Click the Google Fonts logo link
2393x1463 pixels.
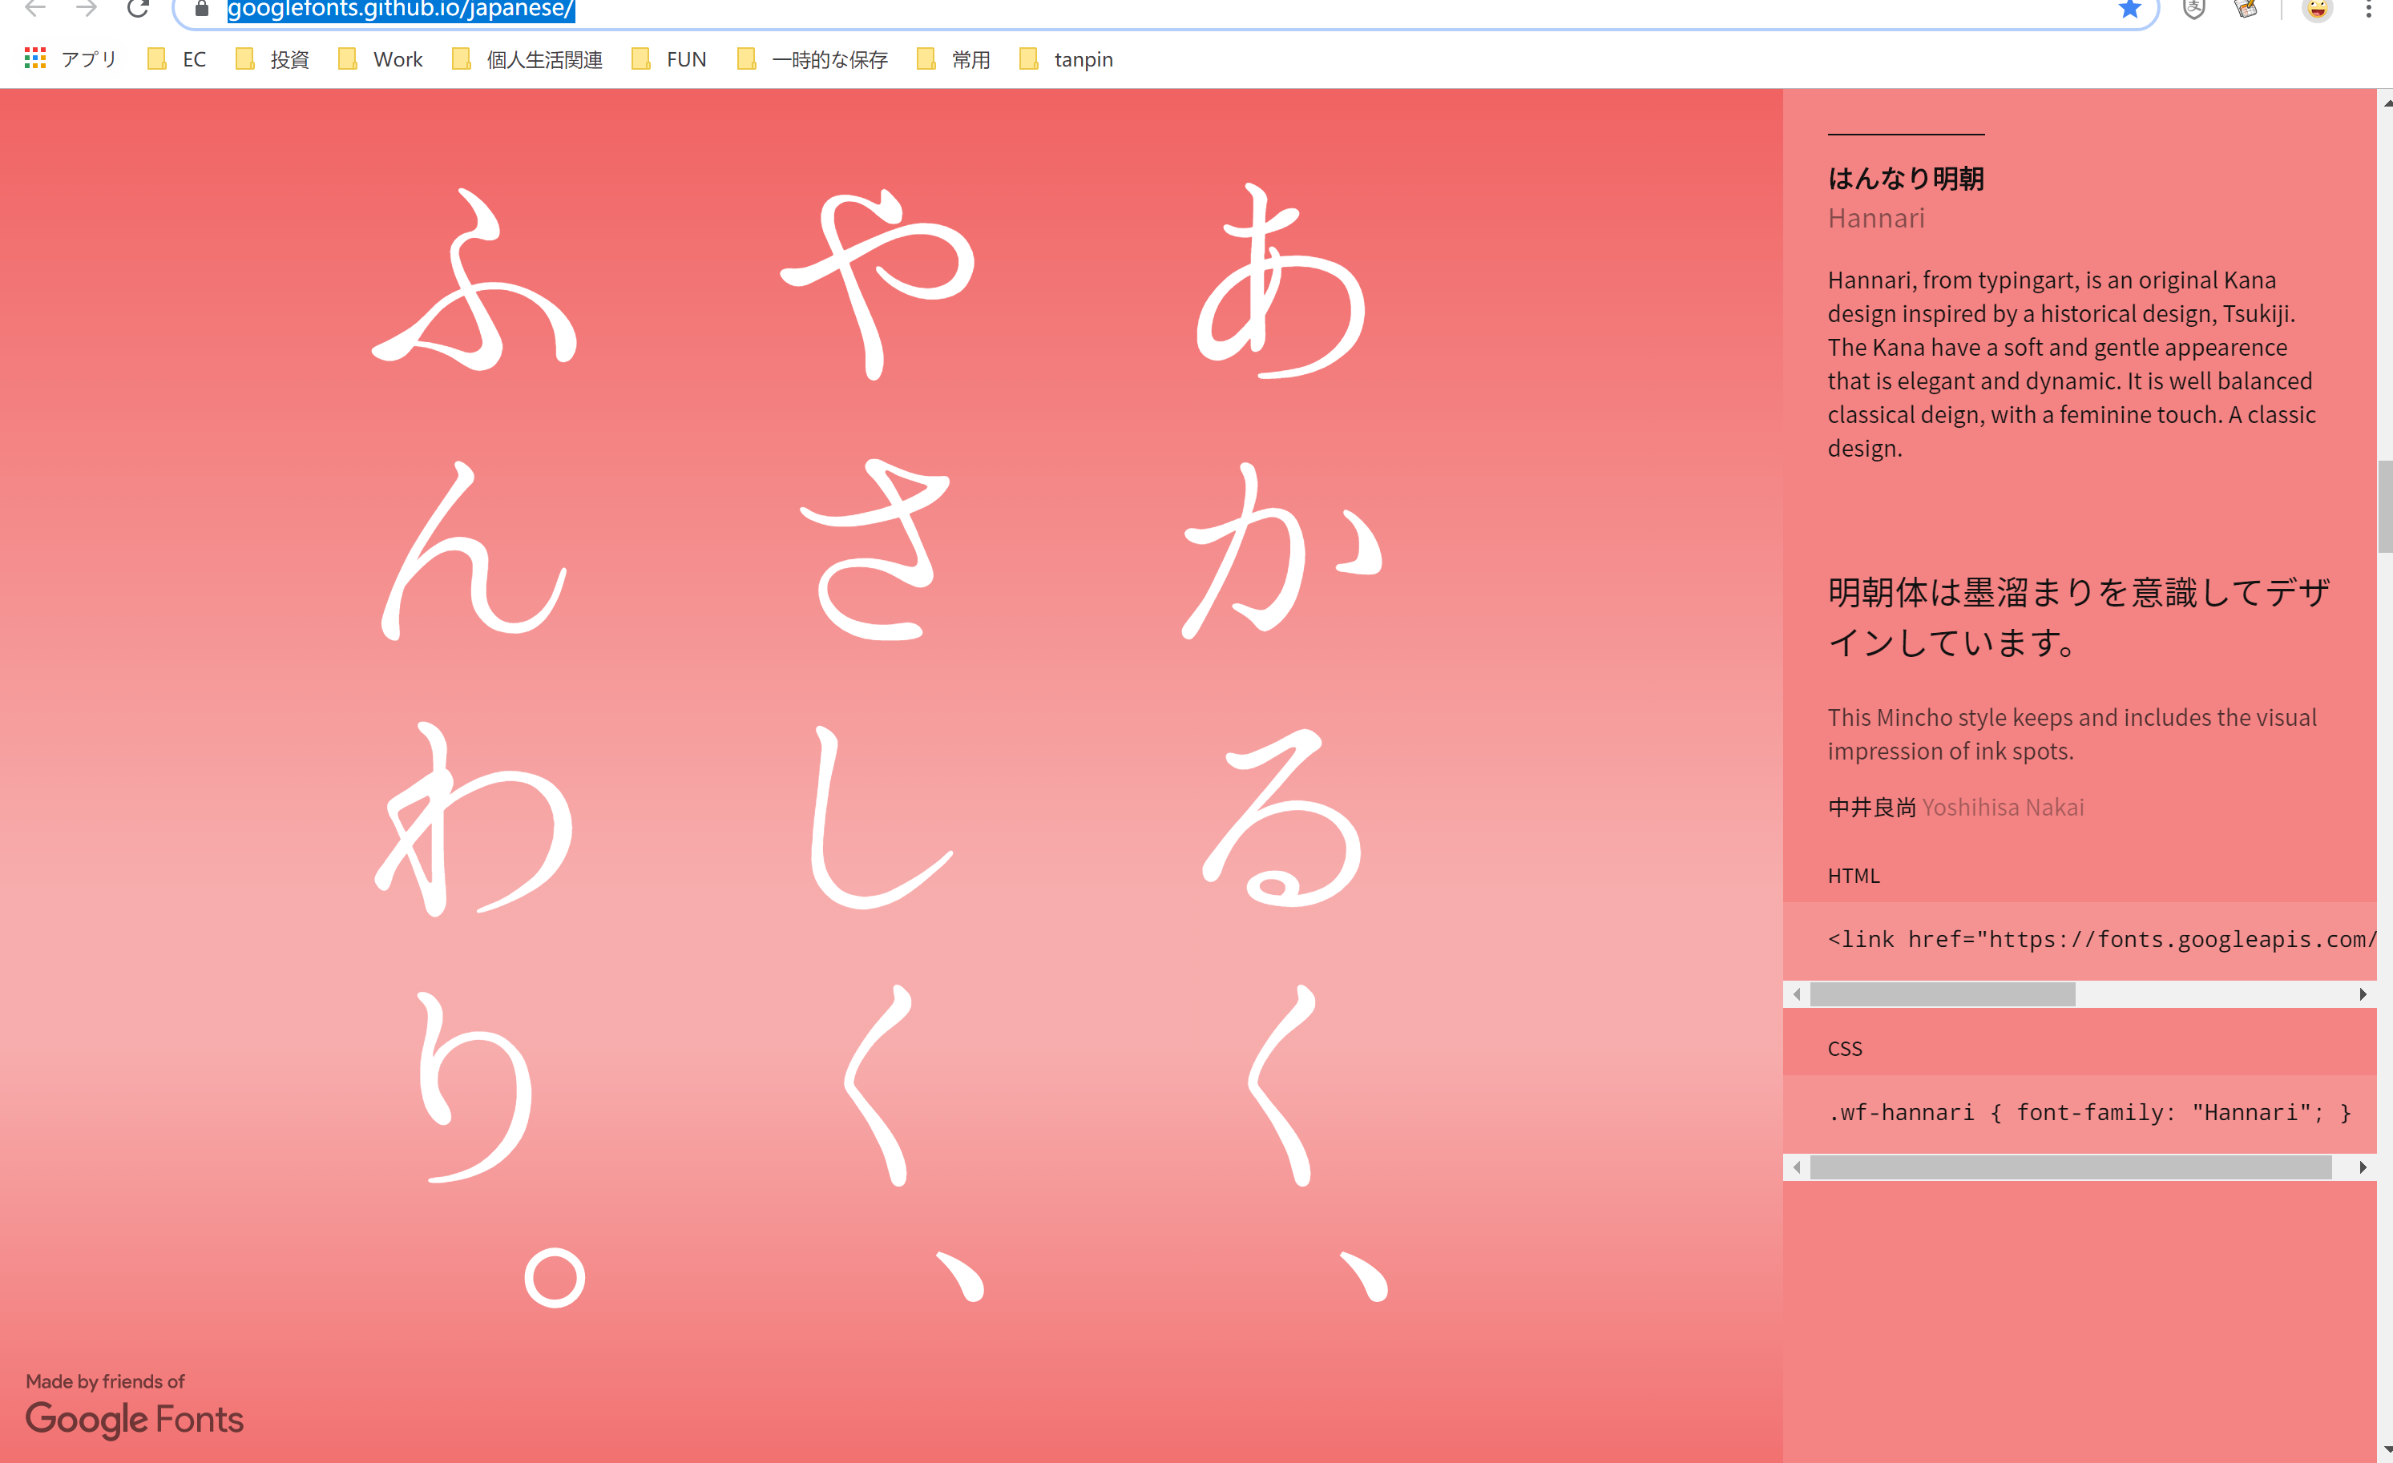(134, 1419)
